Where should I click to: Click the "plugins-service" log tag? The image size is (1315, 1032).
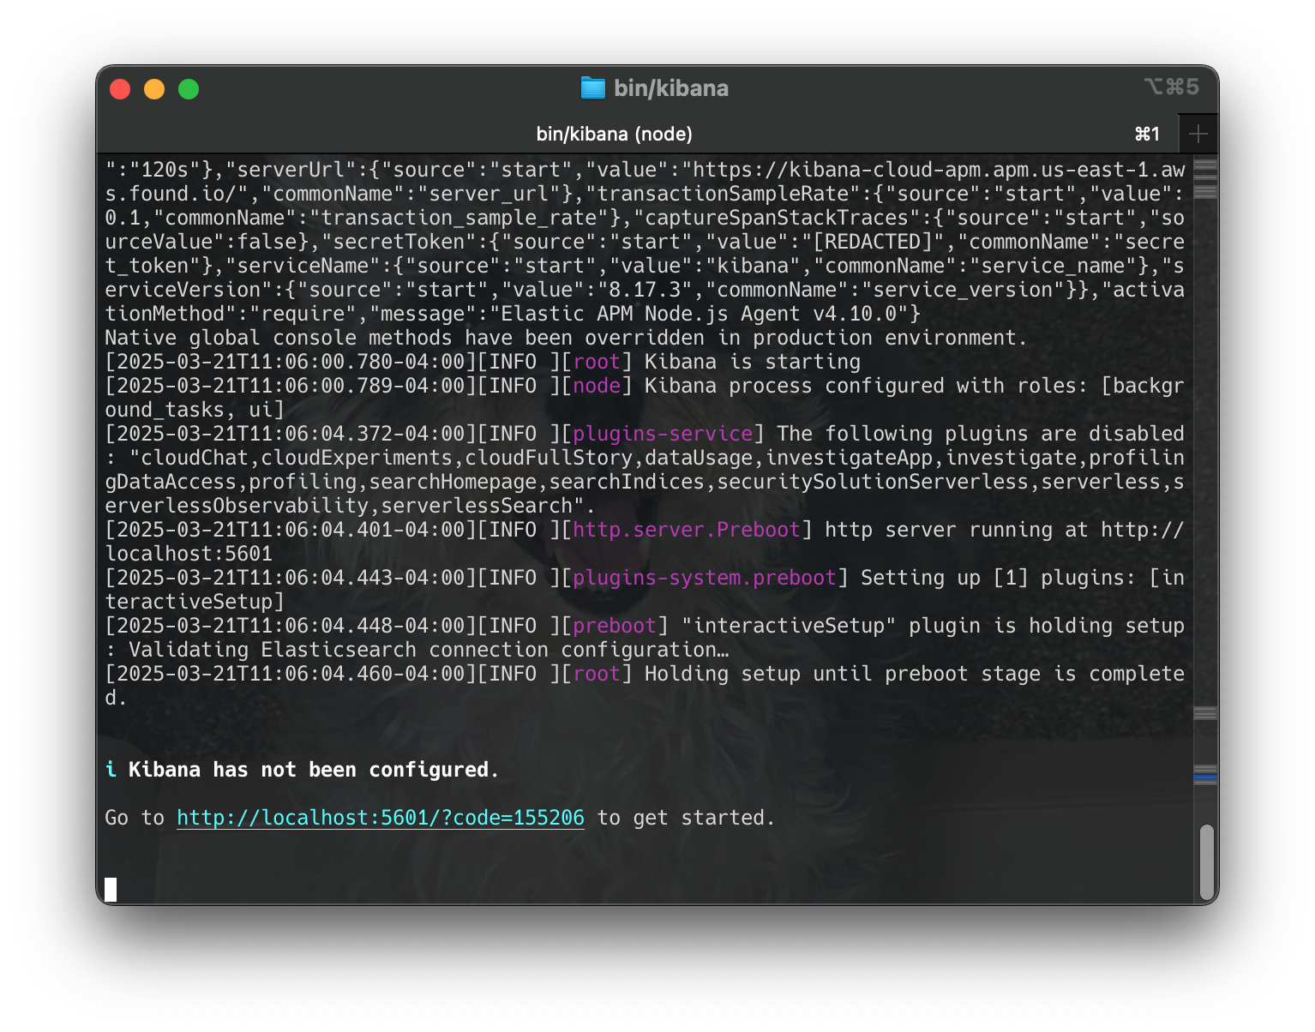664,433
